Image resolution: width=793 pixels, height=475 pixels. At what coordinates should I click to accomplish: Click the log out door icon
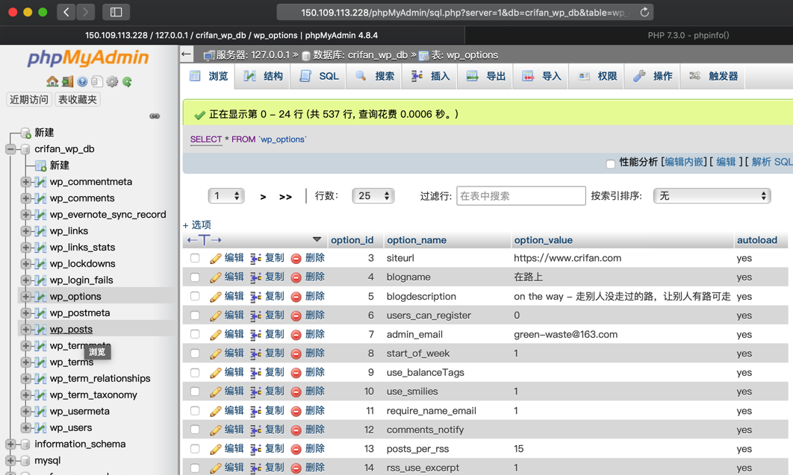67,81
